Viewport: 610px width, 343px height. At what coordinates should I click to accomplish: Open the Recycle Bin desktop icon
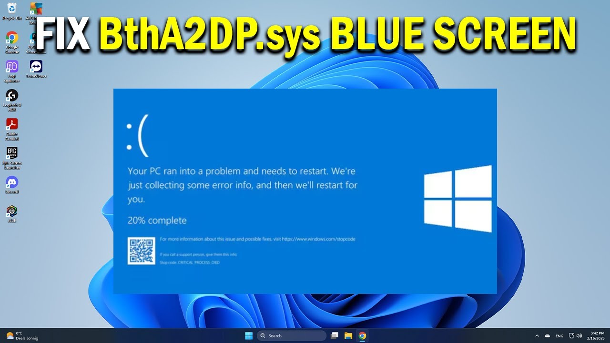point(12,11)
